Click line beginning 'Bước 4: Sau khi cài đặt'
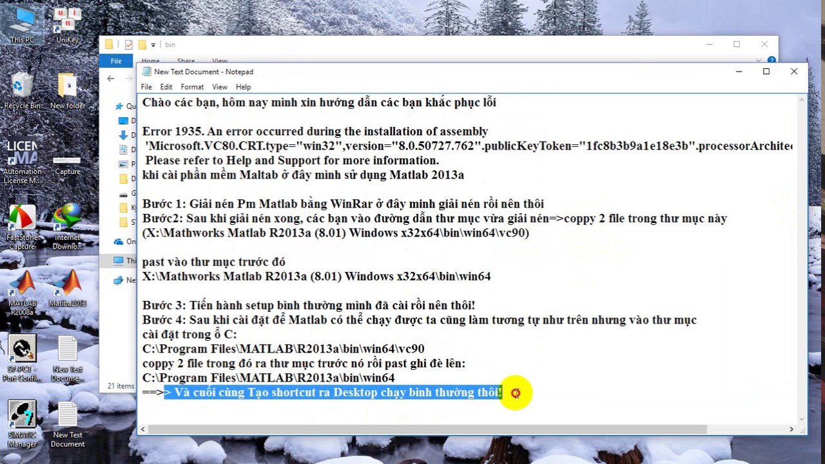 [x=420, y=320]
